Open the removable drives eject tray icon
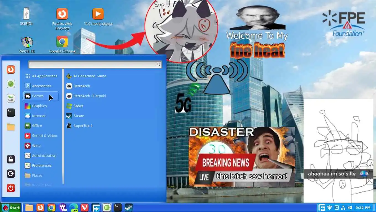376x212 pixels. pos(336,208)
